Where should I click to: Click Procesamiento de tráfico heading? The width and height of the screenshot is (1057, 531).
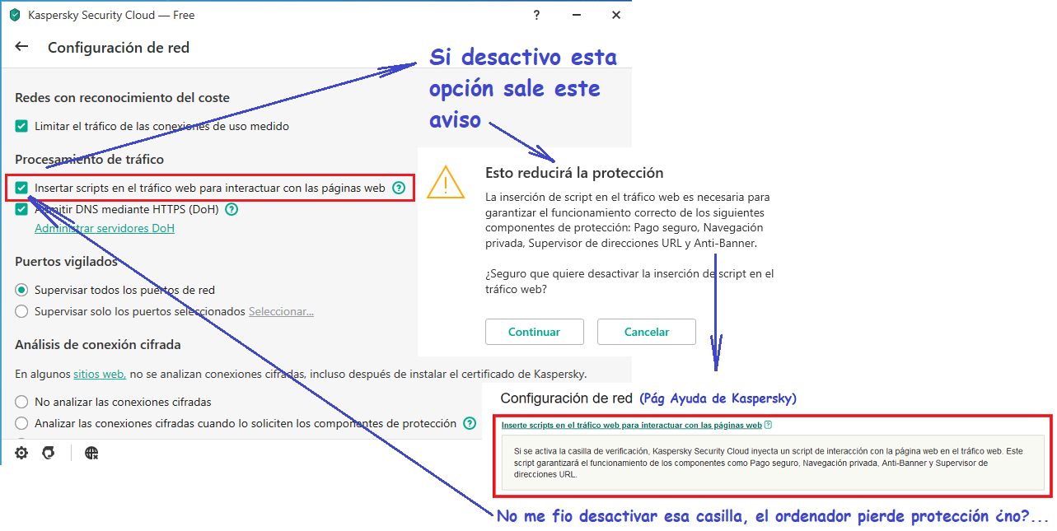89,159
